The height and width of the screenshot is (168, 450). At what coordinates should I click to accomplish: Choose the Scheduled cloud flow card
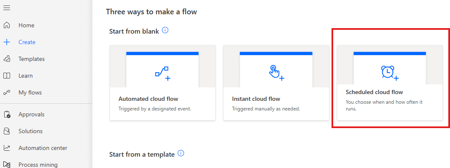390,83
